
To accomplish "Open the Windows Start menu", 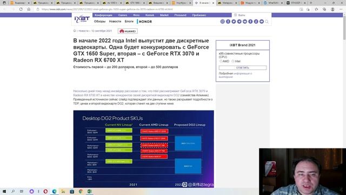I will [x=4, y=191].
